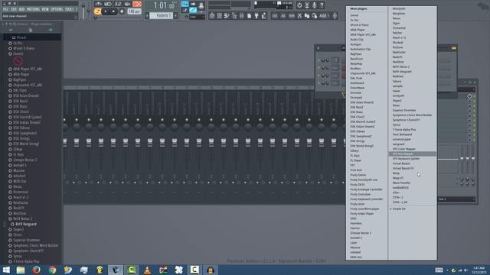This screenshot has width=490, height=275.
Task: Open the OPTIONS menu
Action: (x=57, y=9)
